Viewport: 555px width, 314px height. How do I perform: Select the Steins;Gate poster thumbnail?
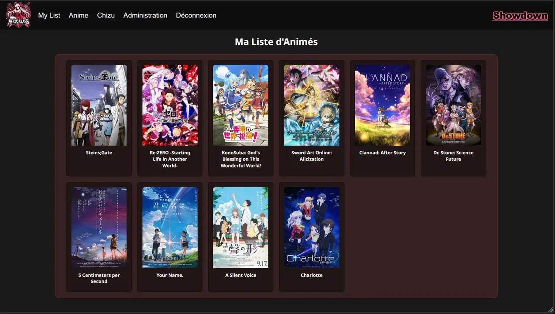point(99,105)
